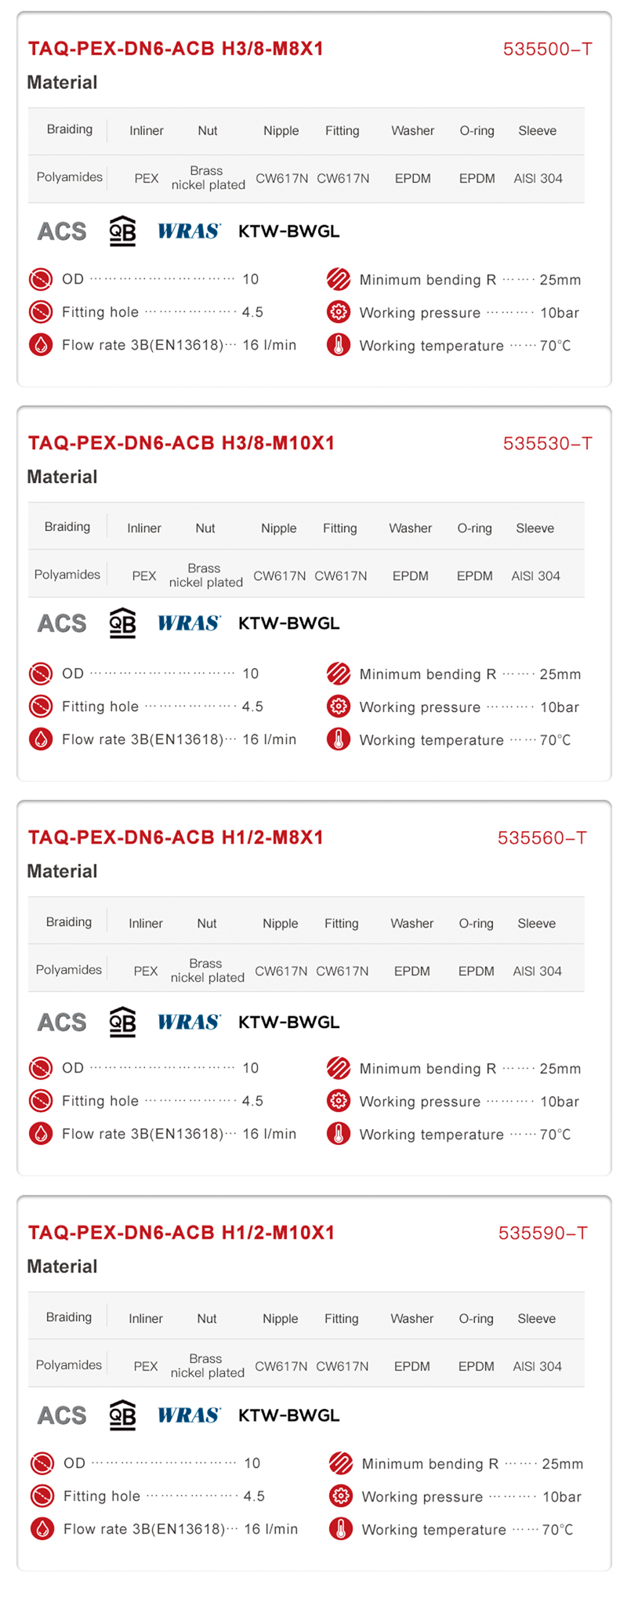The image size is (627, 1609).
Task: Click KTW-BWGL label in the 535500-T card
Action: (288, 231)
